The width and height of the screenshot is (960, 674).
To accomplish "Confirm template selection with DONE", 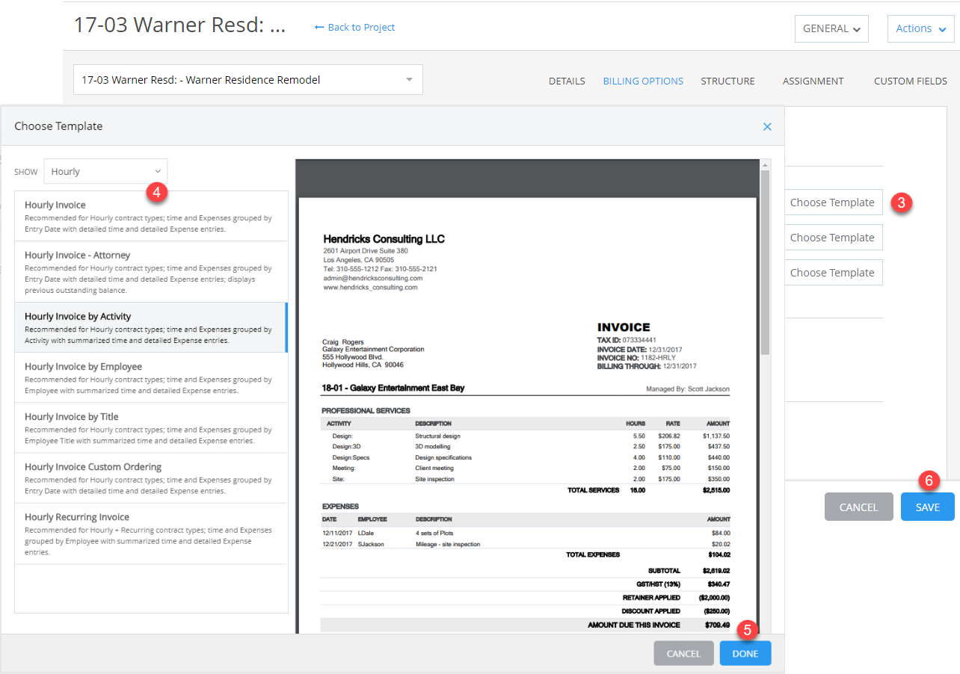I will (x=745, y=652).
